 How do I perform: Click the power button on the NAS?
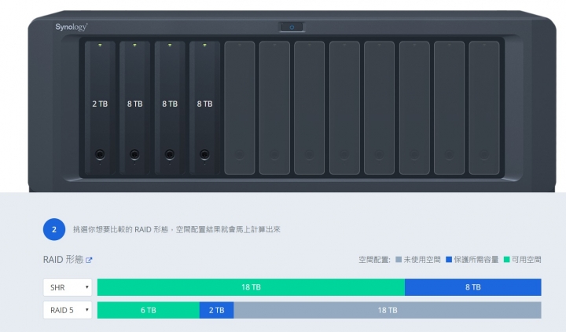pos(292,27)
